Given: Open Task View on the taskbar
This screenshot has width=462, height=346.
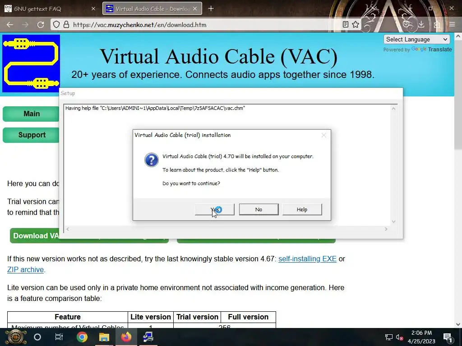Looking at the screenshot, I should (59, 337).
